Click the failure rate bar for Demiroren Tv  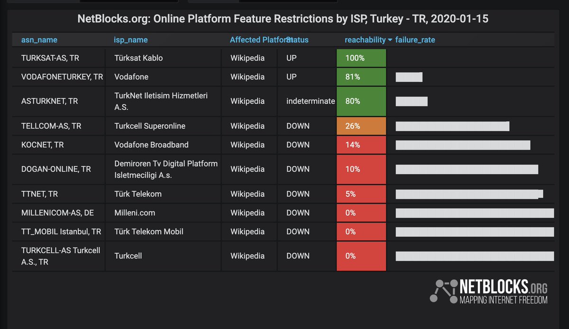tap(467, 169)
